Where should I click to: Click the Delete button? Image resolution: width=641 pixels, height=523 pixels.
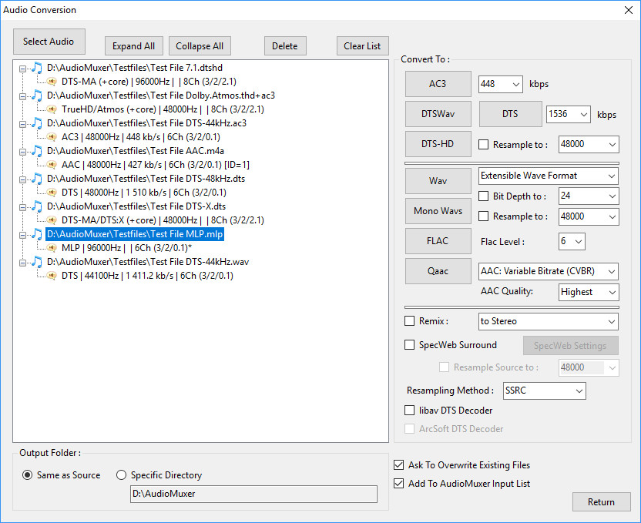tap(285, 45)
